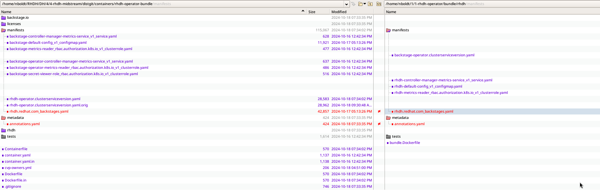Select bundle.Dockerfile in right pane
The height and width of the screenshot is (191, 600).
point(405,143)
